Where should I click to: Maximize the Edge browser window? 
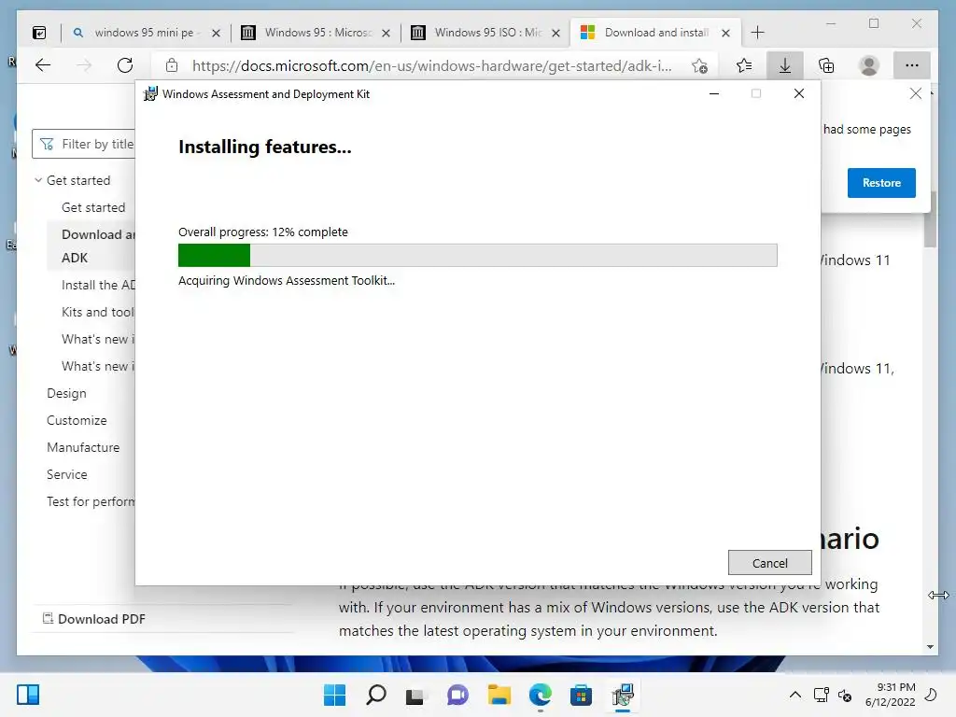pos(874,23)
